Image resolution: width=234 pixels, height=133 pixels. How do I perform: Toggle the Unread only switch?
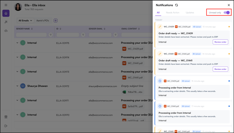point(227,13)
